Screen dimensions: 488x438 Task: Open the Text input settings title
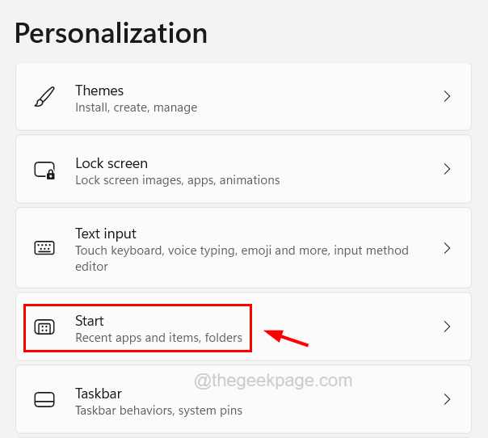pyautogui.click(x=106, y=234)
